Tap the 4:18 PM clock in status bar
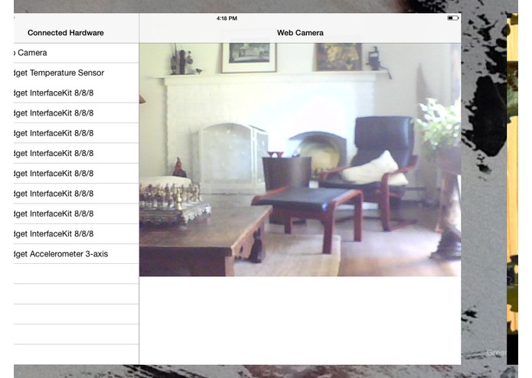 point(227,18)
